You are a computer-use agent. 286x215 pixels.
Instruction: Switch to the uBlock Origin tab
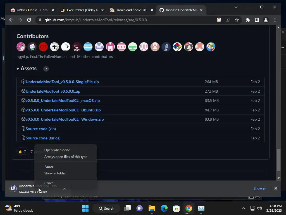tap(32, 10)
